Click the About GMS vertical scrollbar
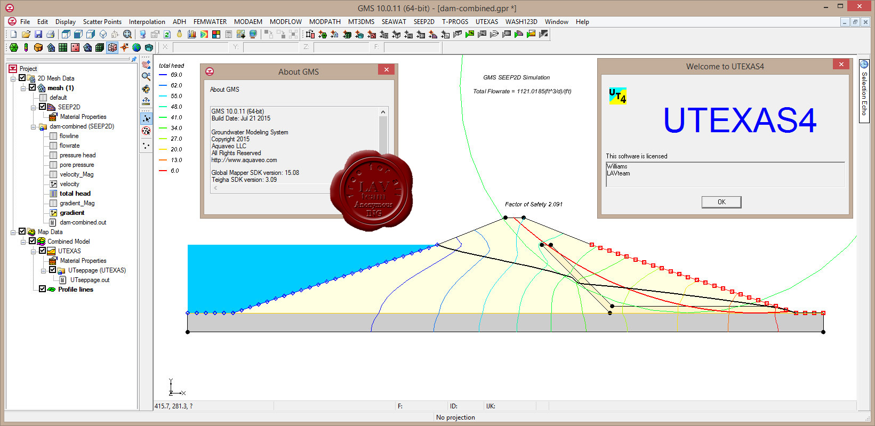Screen dimensions: 875x426 [x=383, y=131]
